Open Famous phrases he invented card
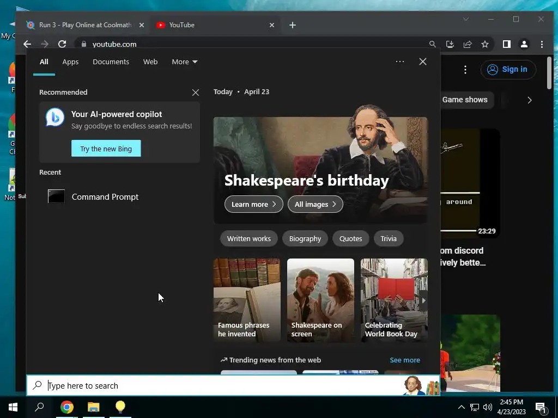558x418 pixels. coord(247,300)
